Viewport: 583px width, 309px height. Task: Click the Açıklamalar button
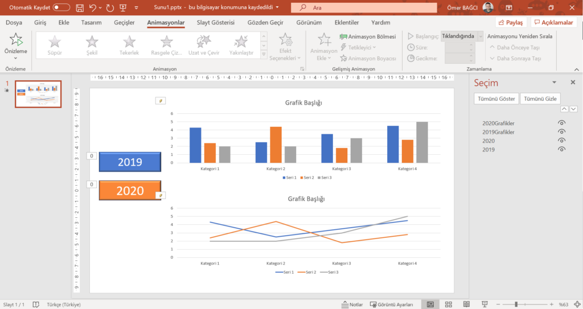pyautogui.click(x=553, y=23)
